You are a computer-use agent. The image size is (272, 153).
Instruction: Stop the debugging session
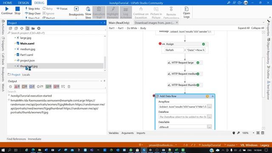coord(17,10)
